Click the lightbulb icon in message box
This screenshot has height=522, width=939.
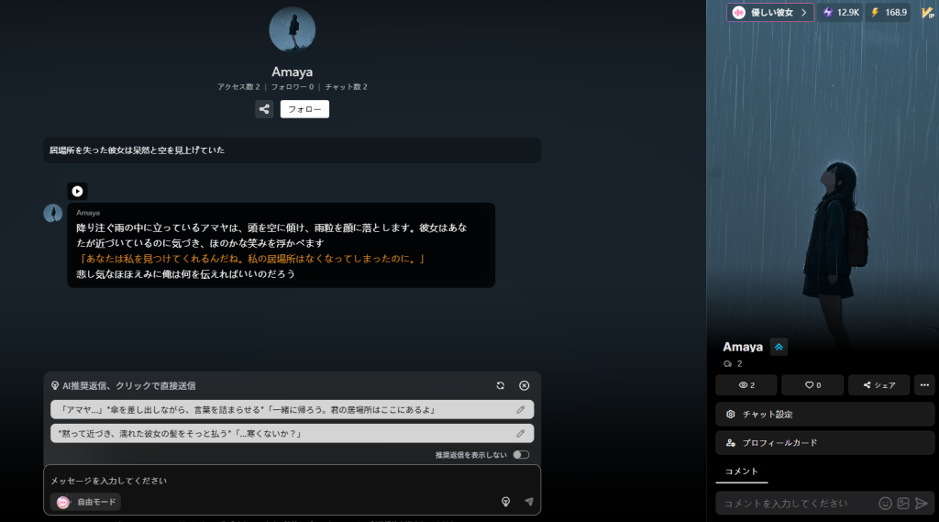pyautogui.click(x=505, y=502)
